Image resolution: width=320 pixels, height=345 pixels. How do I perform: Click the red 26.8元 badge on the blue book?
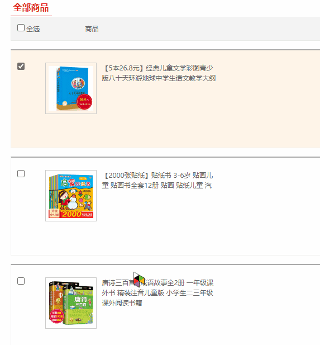tap(84, 102)
